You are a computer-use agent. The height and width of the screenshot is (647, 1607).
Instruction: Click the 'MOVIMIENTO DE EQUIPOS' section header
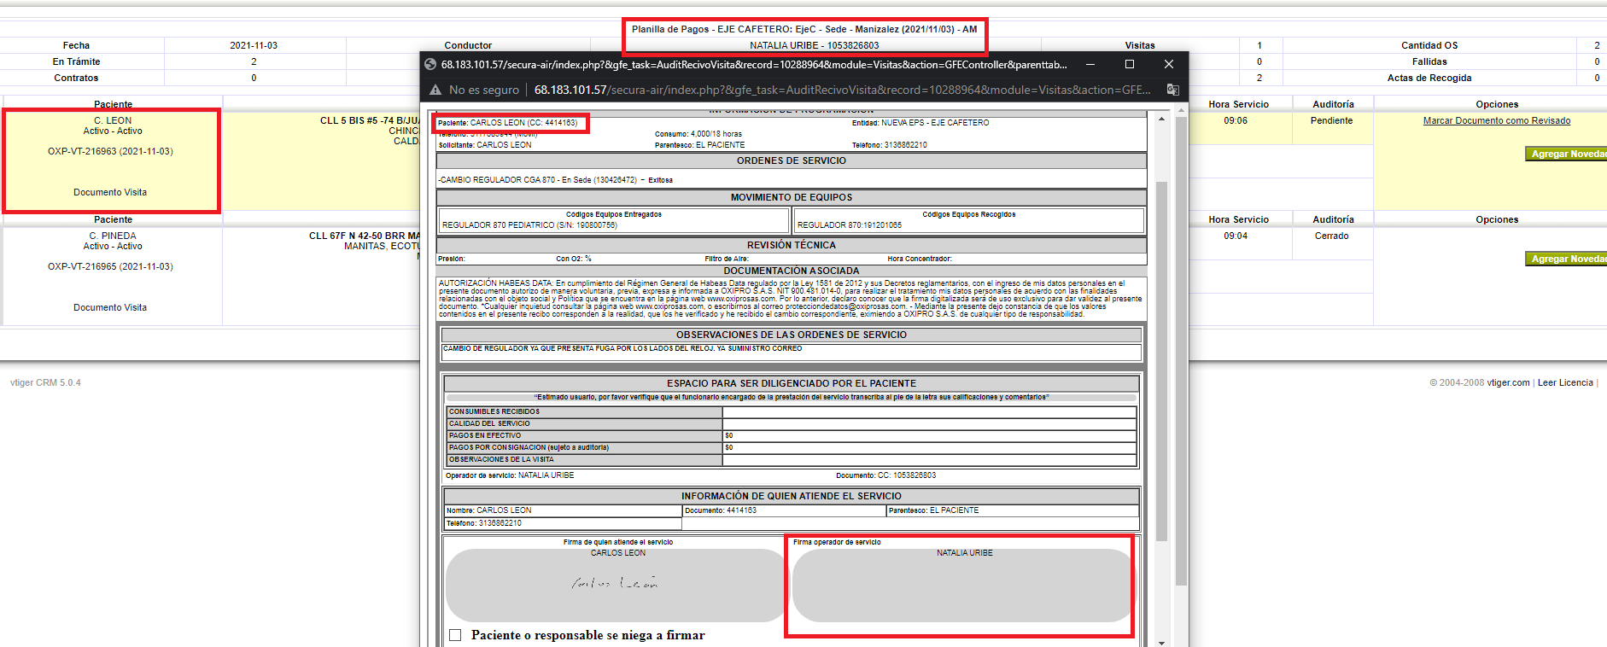(x=792, y=197)
